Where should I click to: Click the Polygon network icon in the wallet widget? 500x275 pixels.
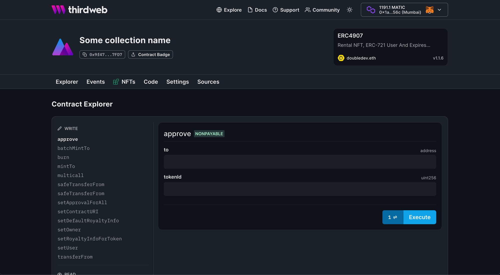click(370, 10)
